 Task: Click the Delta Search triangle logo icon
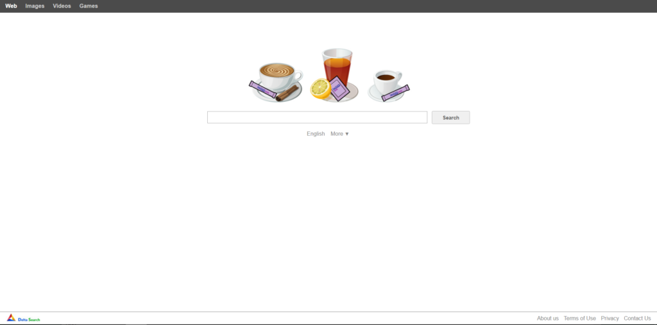tap(12, 318)
